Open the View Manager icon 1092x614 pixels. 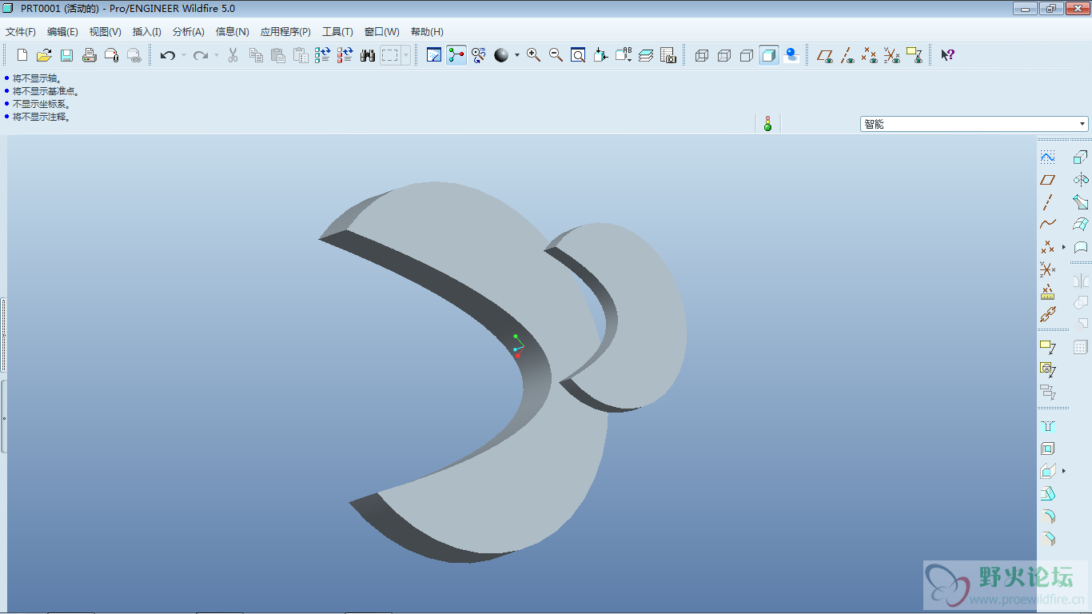point(668,55)
